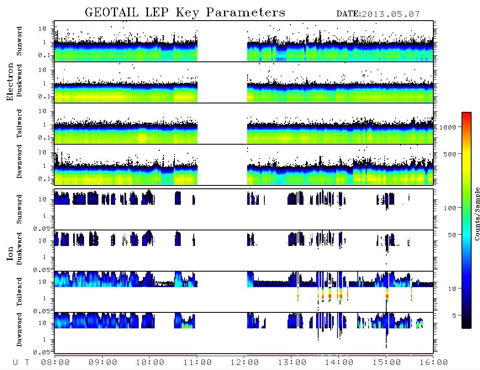Screen dimensions: 480x370
Task: Click the Ion Dawnward spectrogram panel
Action: coord(244,333)
